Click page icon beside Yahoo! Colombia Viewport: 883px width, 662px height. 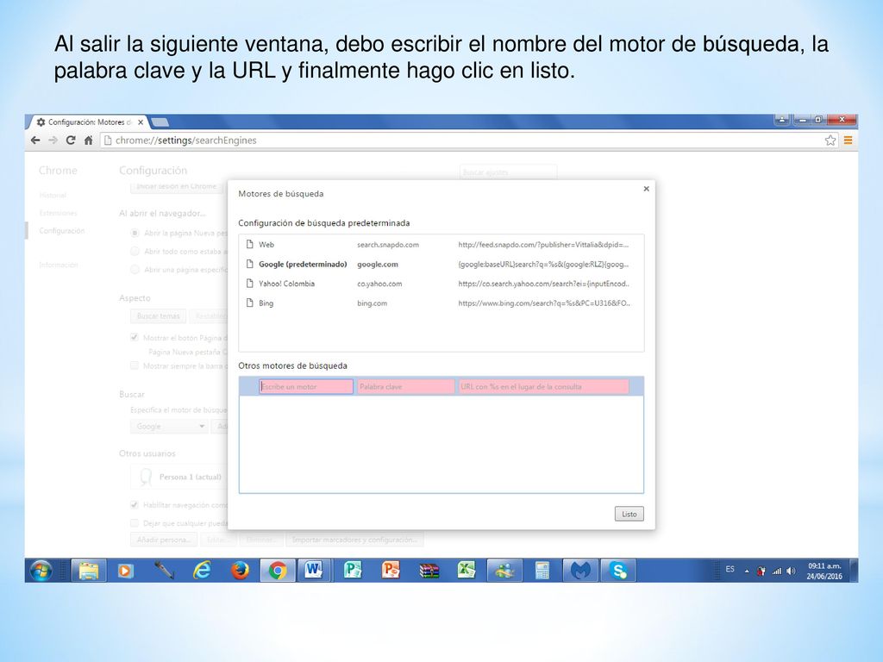[250, 283]
